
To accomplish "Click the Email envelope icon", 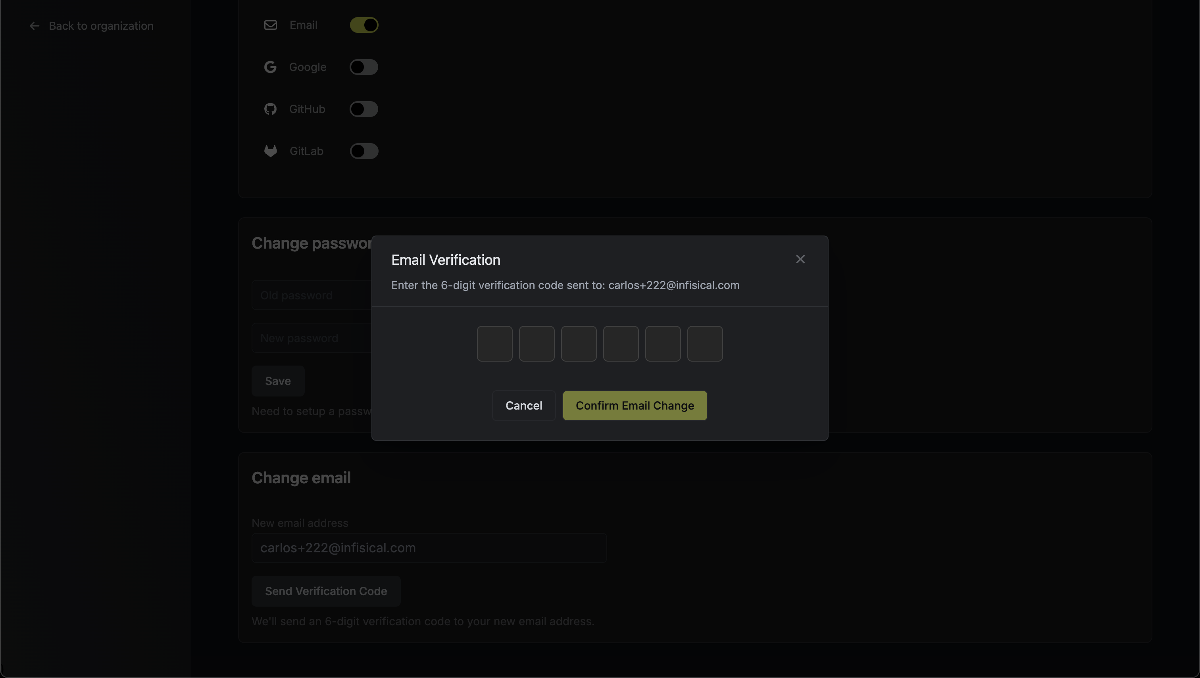I will point(270,25).
